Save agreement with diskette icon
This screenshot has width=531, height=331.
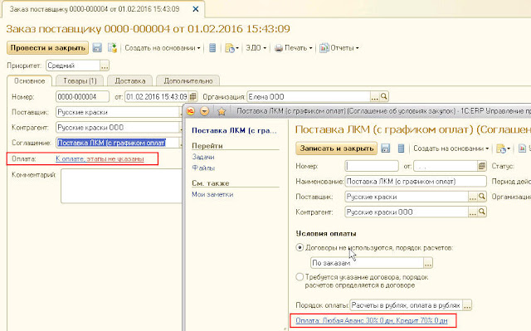pyautogui.click(x=385, y=148)
